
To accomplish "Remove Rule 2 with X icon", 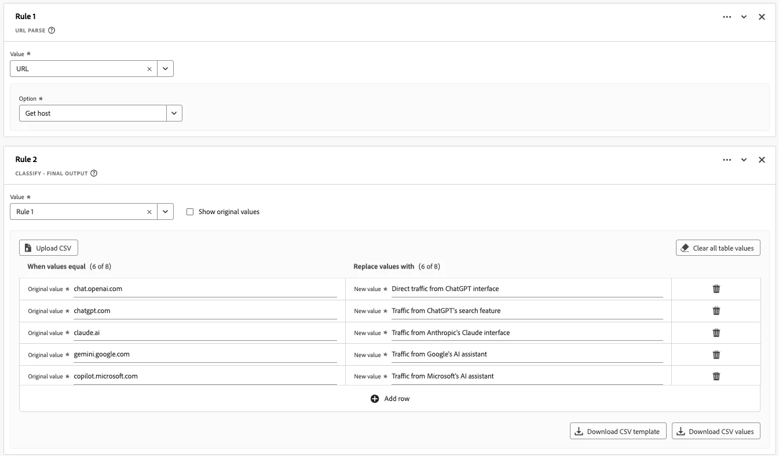I will pyautogui.click(x=762, y=160).
